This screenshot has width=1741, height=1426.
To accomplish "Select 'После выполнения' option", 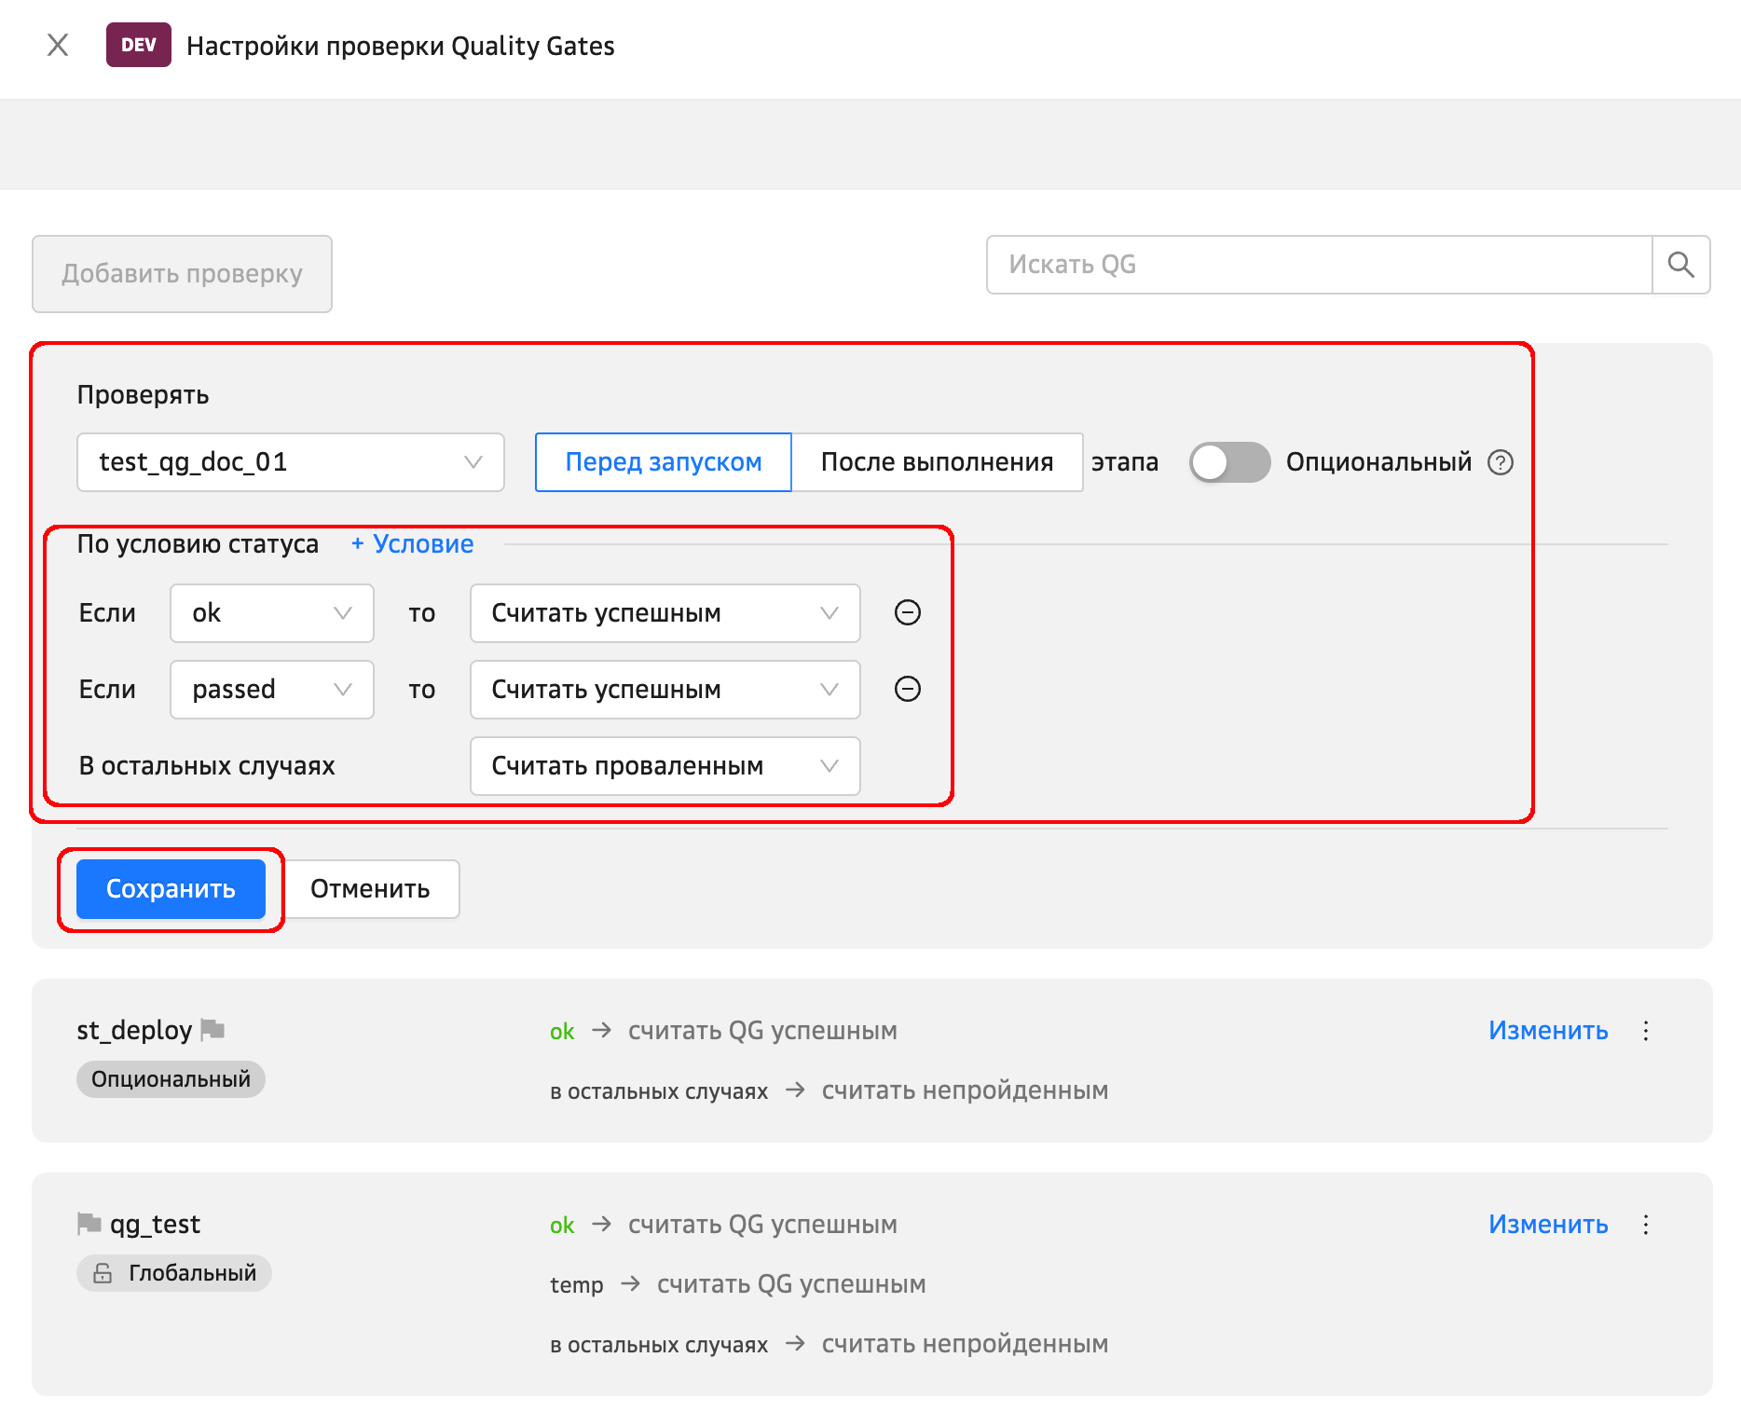I will click(x=936, y=462).
